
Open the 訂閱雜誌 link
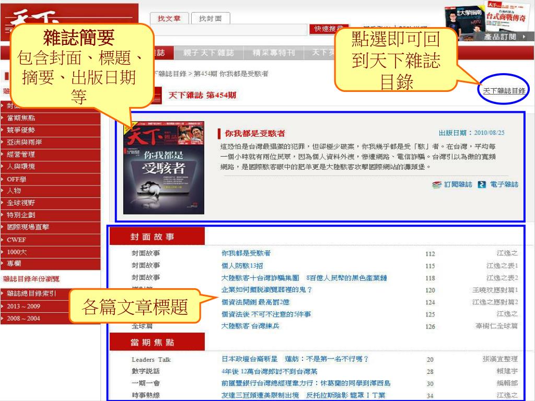pyautogui.click(x=458, y=184)
